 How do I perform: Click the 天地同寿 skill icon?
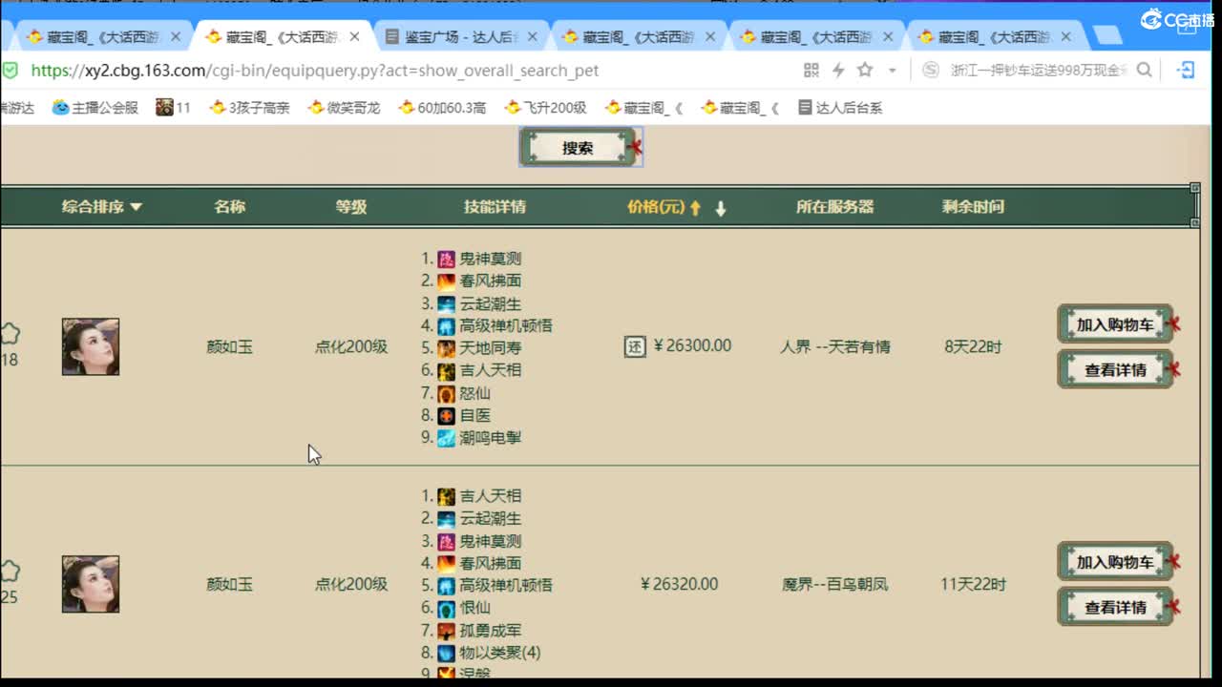446,348
